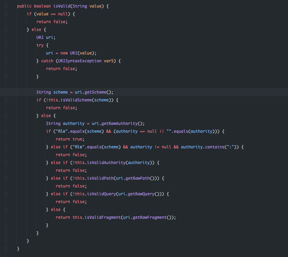
Task: Collapse the isValid method using its gutter fold marker
Action: [x=6, y=6]
